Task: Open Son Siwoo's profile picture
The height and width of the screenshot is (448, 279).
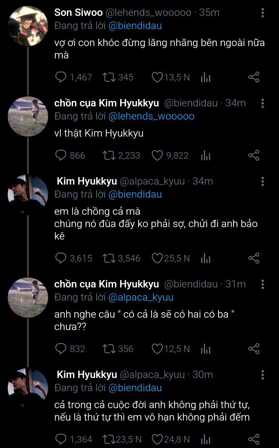Action: click(28, 26)
